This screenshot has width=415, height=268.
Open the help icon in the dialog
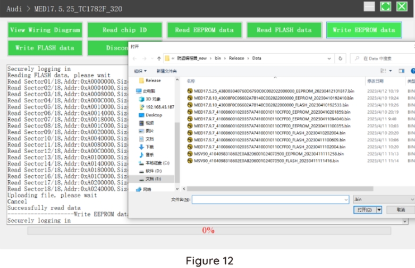click(413, 71)
